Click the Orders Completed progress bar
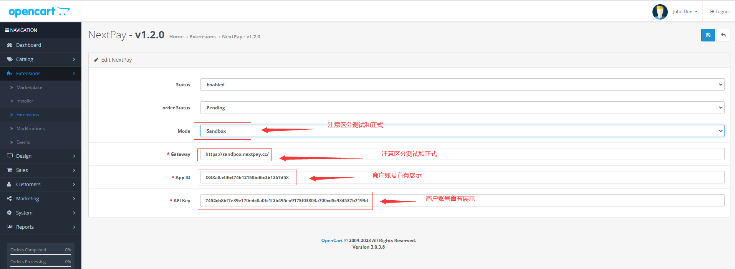 [41, 254]
